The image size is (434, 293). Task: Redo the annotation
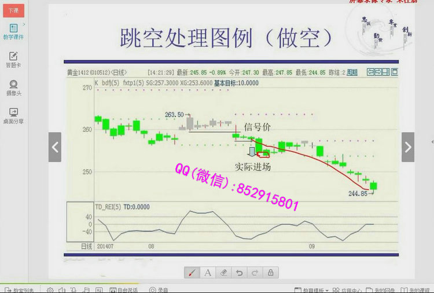coord(255,272)
